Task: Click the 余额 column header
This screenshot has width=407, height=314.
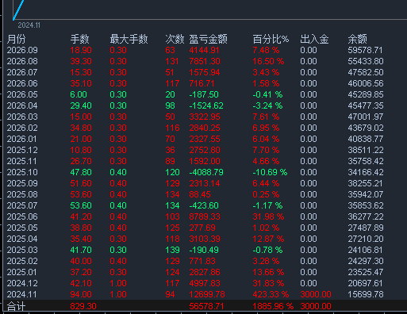Action: click(x=357, y=39)
